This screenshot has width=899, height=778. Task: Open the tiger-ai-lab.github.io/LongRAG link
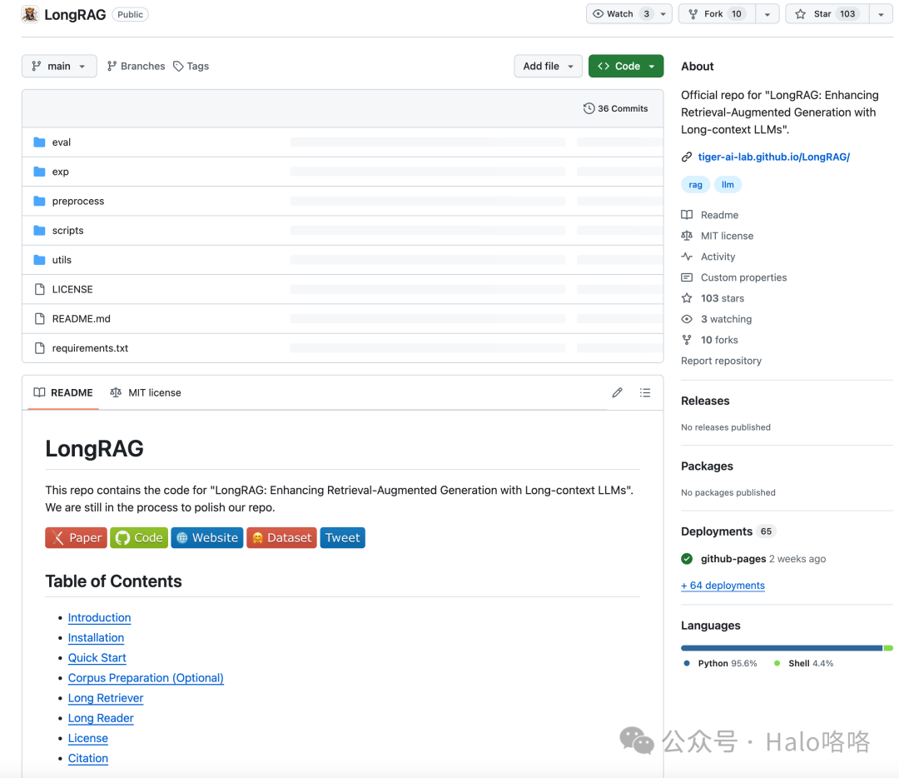773,157
